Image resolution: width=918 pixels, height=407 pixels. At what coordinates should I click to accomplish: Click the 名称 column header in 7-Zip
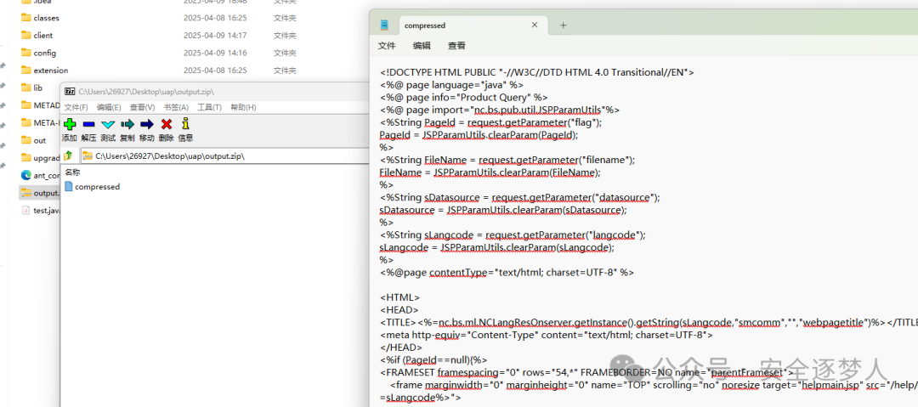click(x=72, y=172)
